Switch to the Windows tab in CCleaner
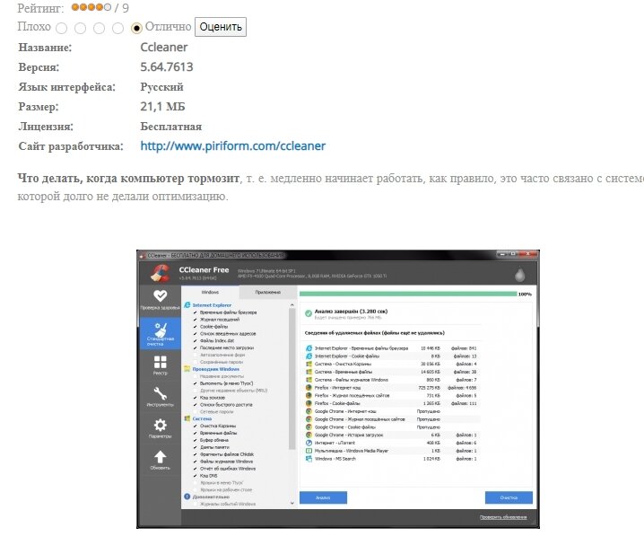644x545 pixels. 210,292
